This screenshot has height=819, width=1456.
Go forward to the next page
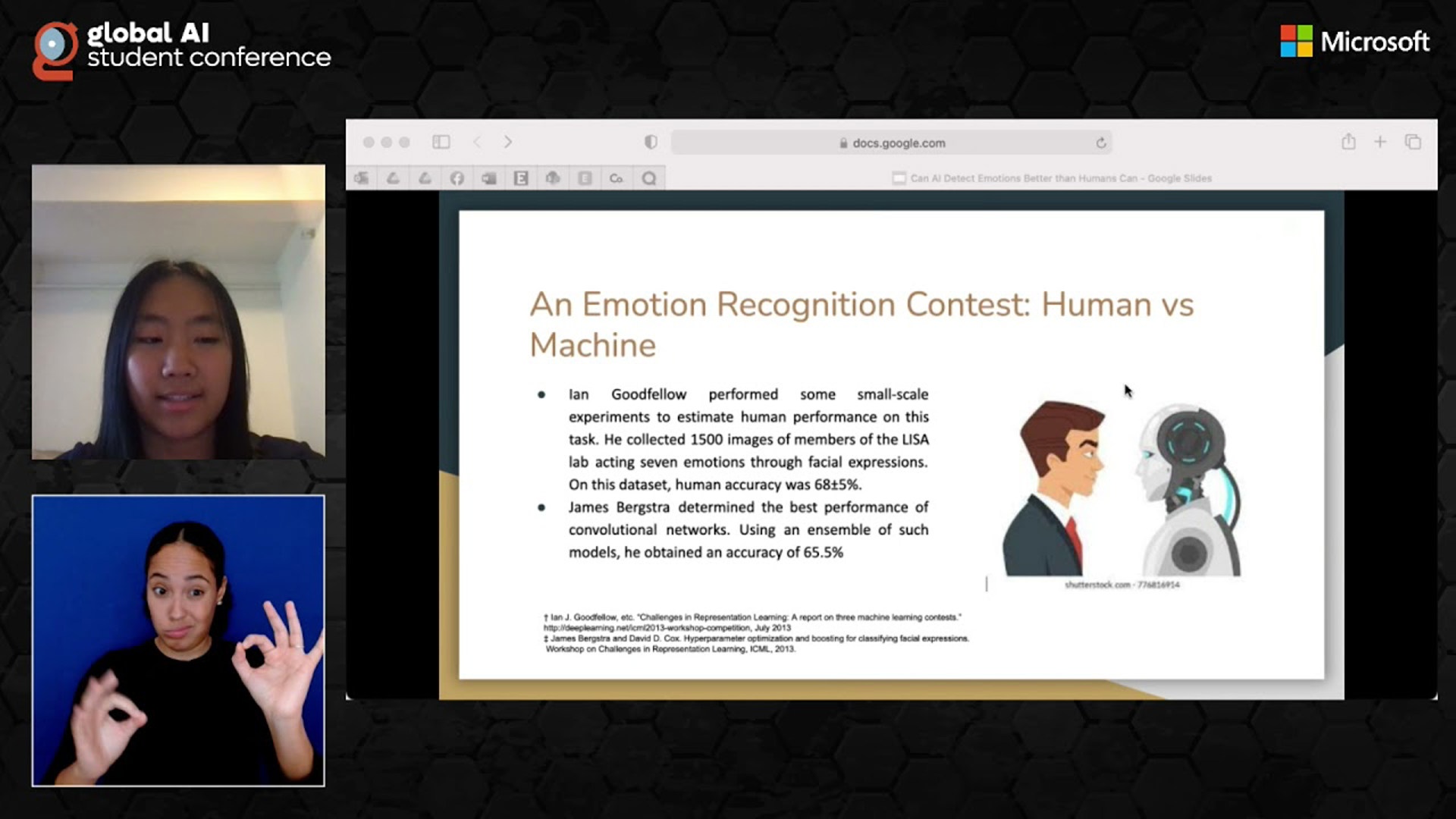click(508, 142)
